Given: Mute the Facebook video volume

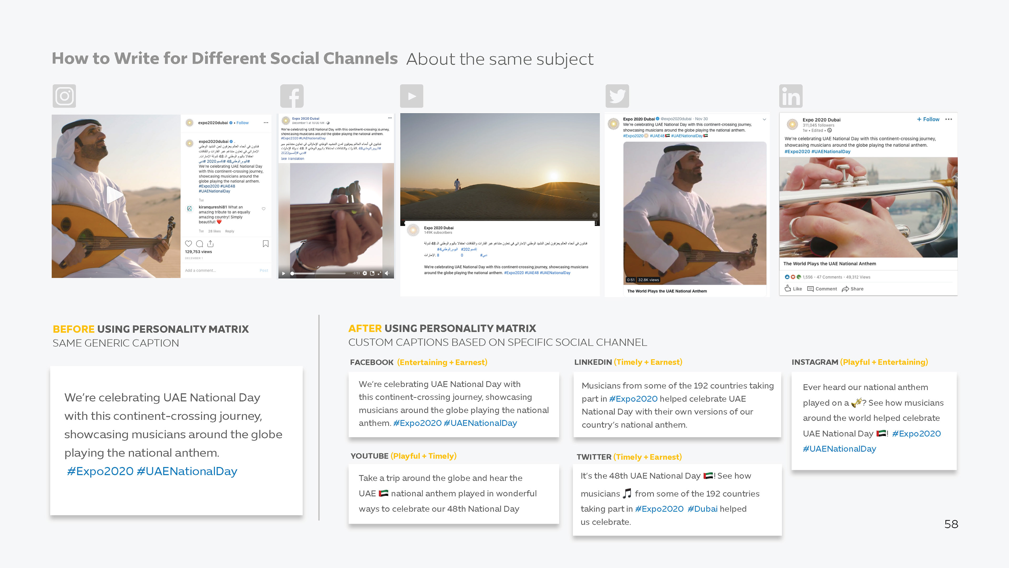Looking at the screenshot, I should [387, 273].
